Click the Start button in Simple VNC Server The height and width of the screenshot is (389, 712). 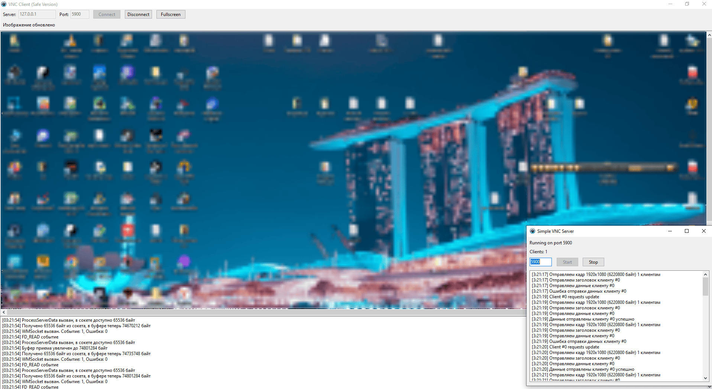pos(567,262)
